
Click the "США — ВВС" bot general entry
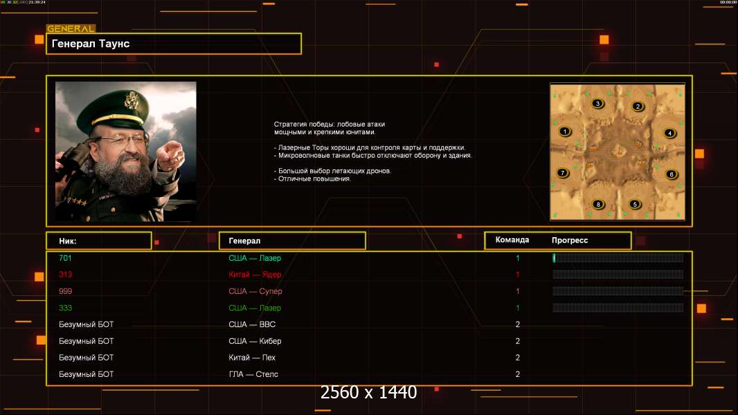coord(252,324)
